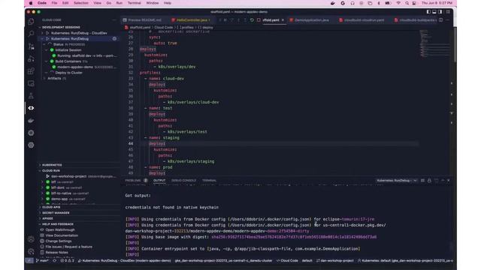Open the Terminal menu in menu bar
481x270 pixels.
click(134, 3)
